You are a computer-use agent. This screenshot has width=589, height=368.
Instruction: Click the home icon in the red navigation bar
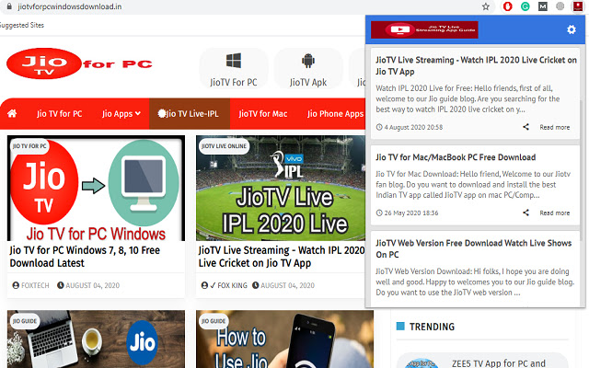tap(12, 114)
